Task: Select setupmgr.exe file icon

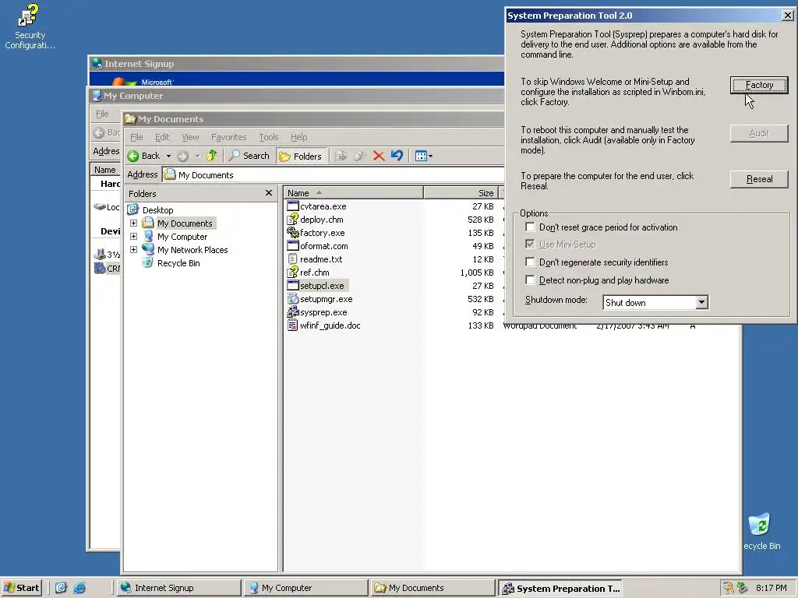Action: pos(293,299)
